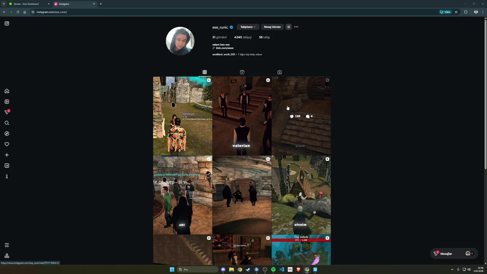
Task: Open Instagram home from sidebar house icon
Action: pos(7,91)
